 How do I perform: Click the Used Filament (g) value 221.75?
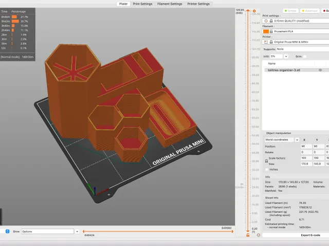308,212
